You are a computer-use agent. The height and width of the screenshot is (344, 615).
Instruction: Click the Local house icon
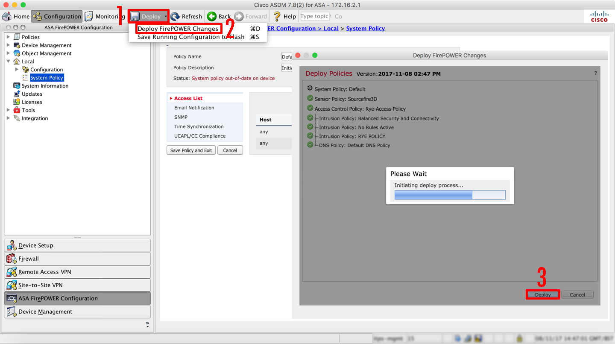click(17, 62)
